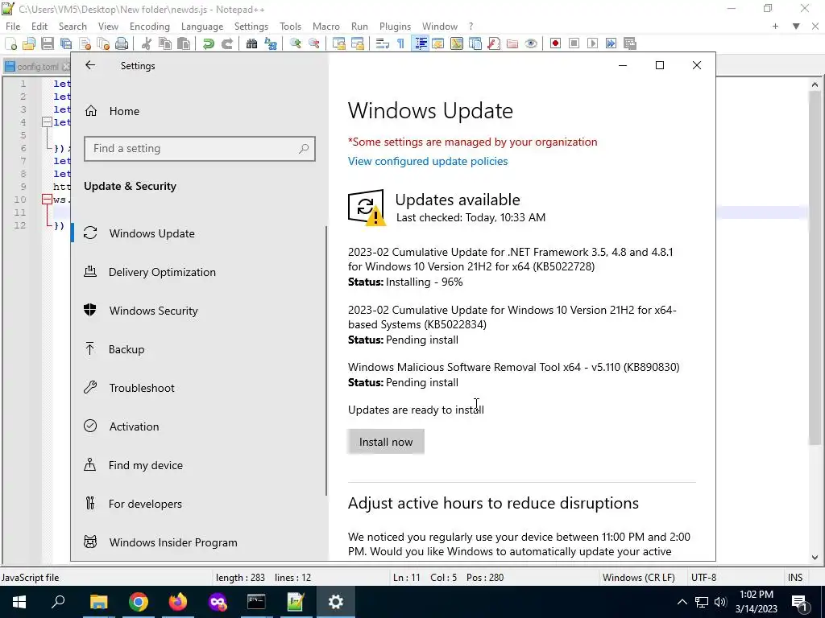Collapse the red fold marker at line 10

pyautogui.click(x=47, y=200)
